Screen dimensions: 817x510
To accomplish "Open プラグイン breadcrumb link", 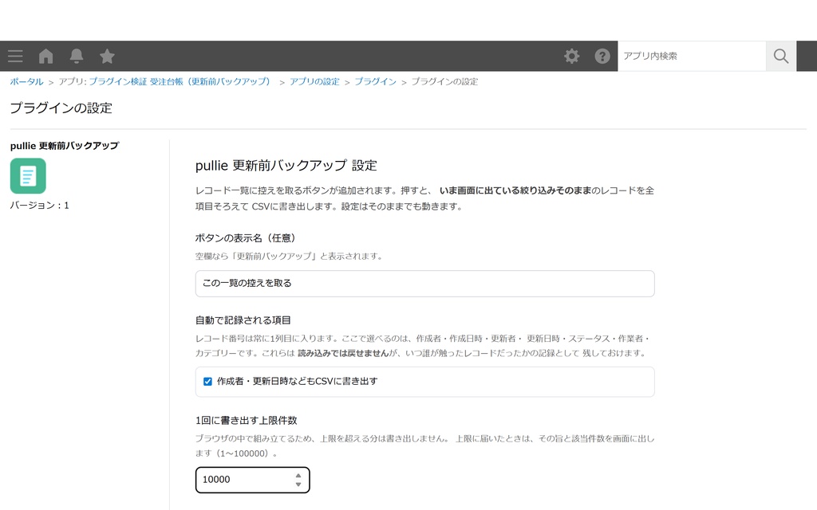I will [375, 82].
